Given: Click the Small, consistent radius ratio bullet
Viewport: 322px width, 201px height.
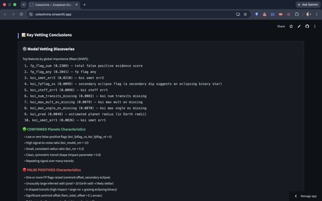Looking at the screenshot, I should click(54, 149).
